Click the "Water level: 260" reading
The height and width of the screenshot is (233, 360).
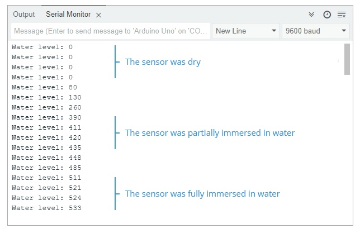tap(46, 107)
